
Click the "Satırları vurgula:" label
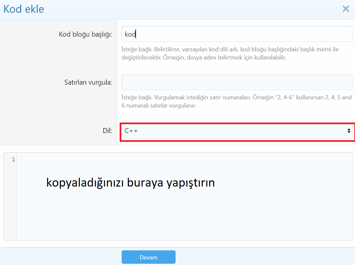click(x=88, y=82)
